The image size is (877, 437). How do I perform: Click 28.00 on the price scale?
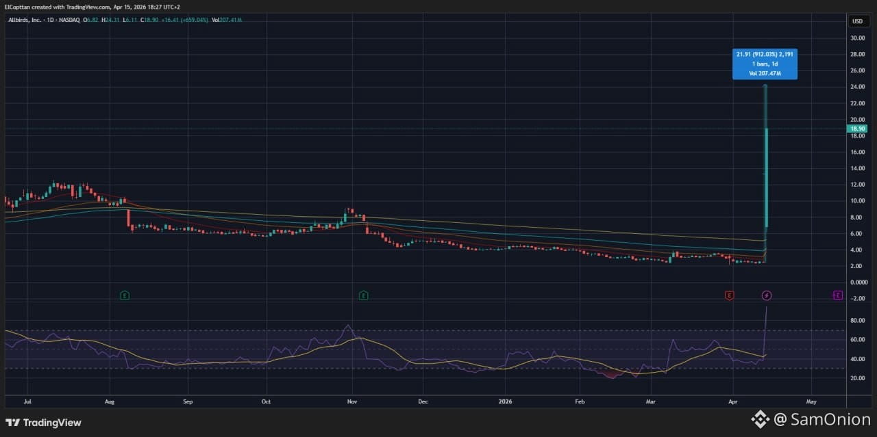[x=857, y=54]
